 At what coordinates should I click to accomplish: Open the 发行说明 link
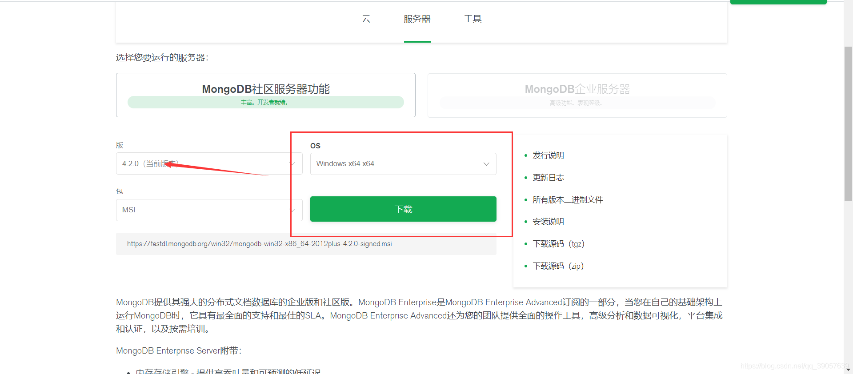pyautogui.click(x=548, y=155)
